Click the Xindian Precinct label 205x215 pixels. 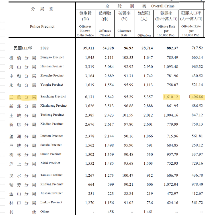pyautogui.click(x=52, y=124)
